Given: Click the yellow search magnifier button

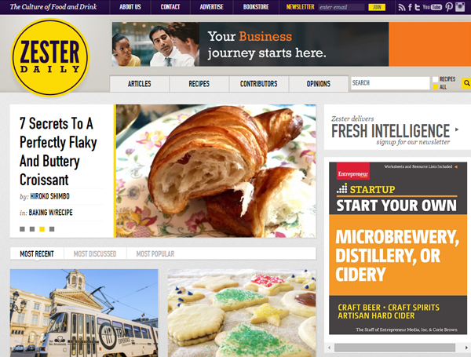Looking at the screenshot, I should coord(466,83).
